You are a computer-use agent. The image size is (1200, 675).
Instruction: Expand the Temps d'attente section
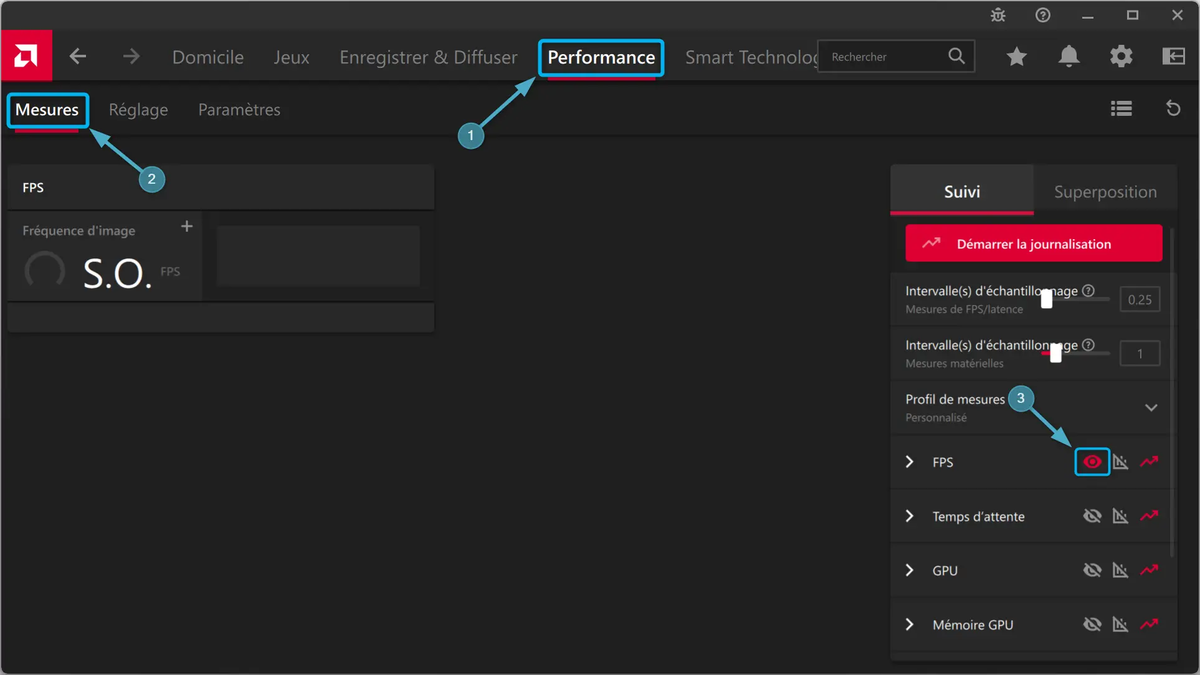click(909, 516)
